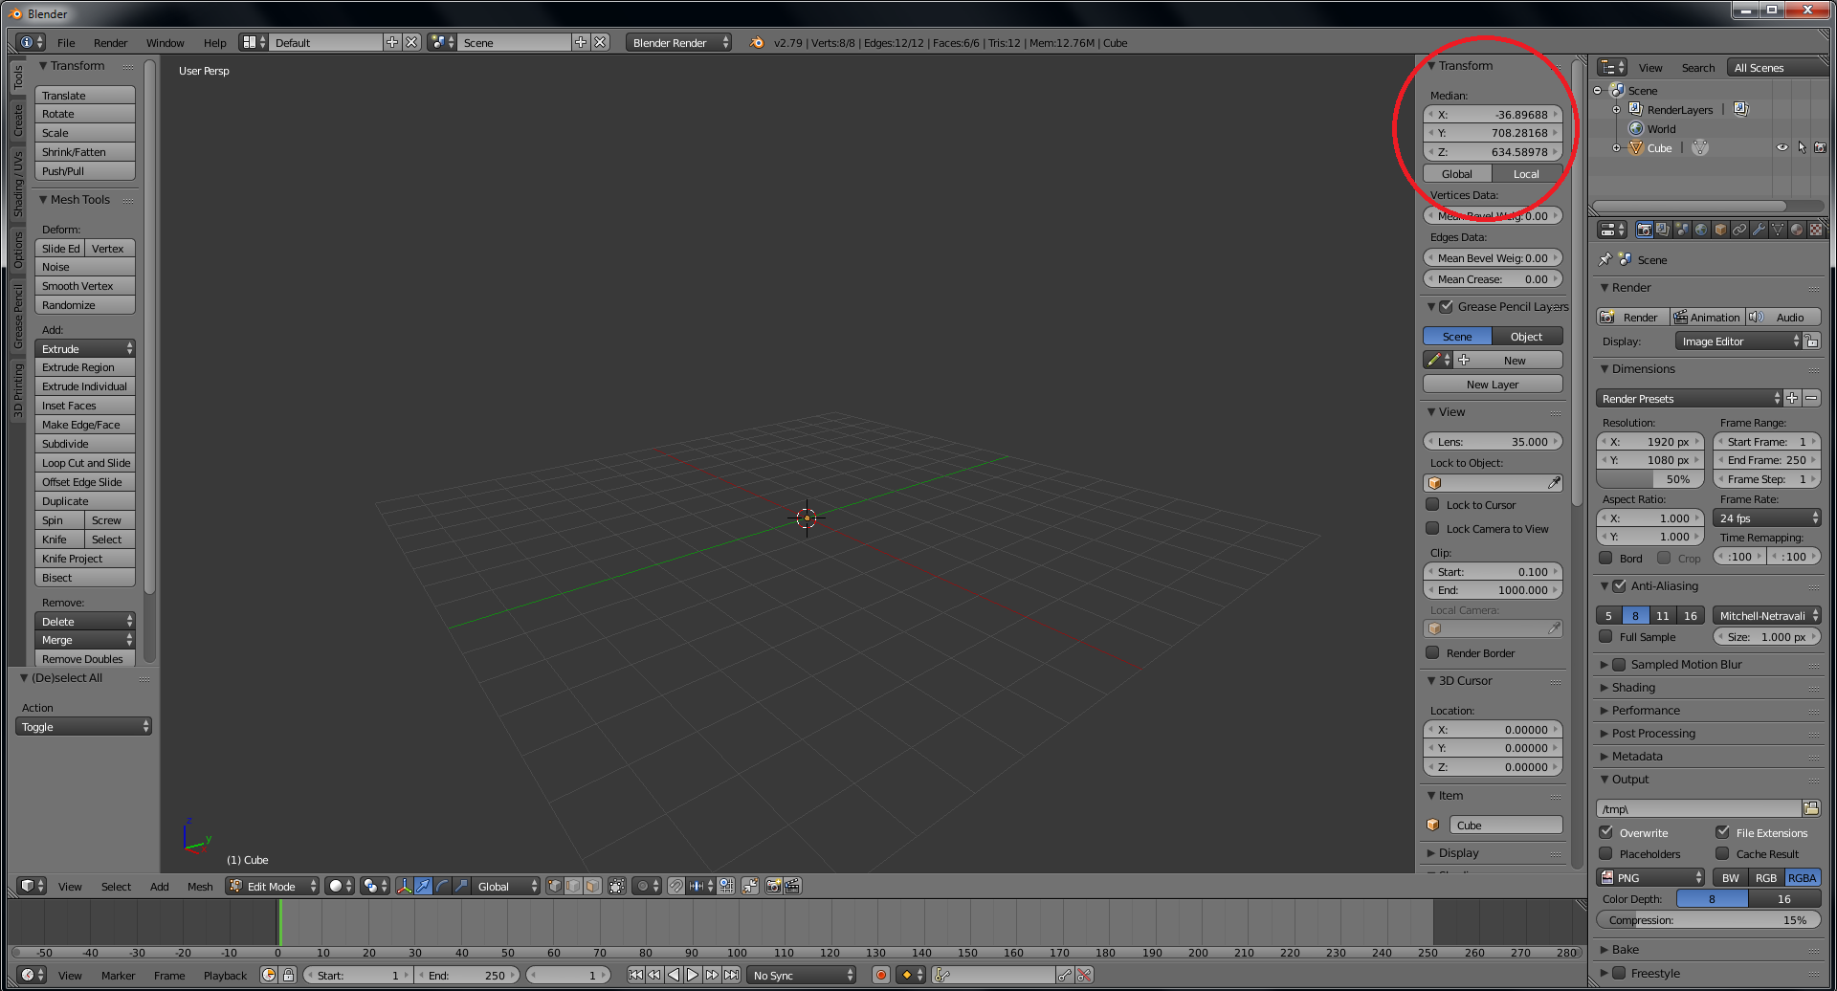The width and height of the screenshot is (1837, 991).
Task: Open the Window menu
Action: pos(165,42)
